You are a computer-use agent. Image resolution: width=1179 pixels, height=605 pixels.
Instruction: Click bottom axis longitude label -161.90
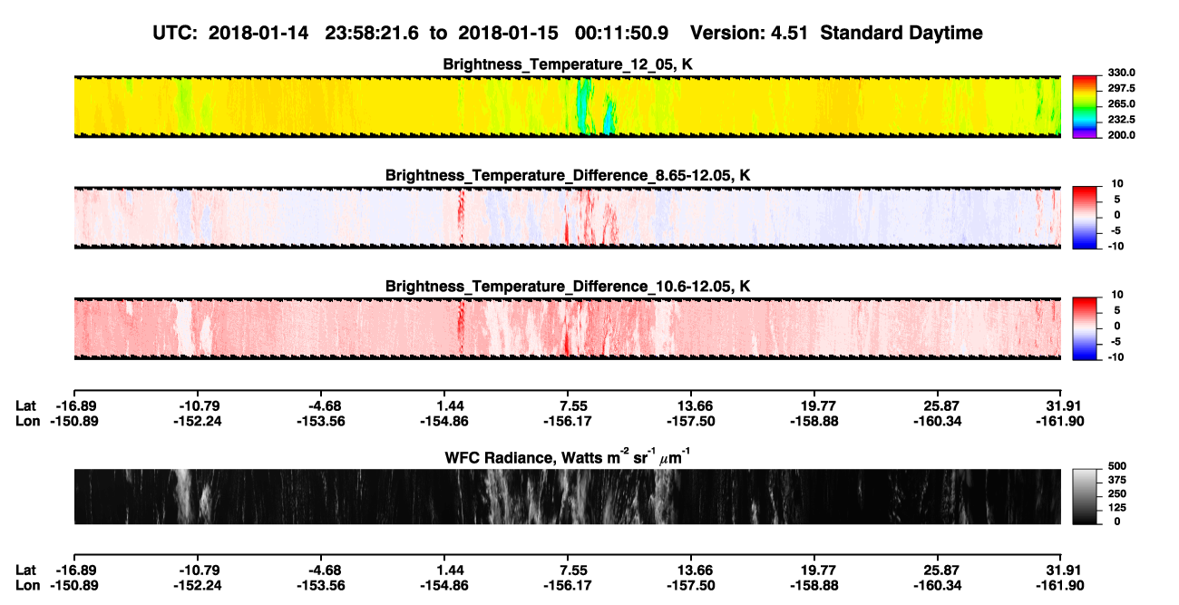(x=1061, y=585)
